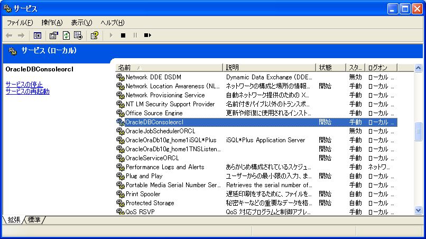Sort by the 状態 column header

[x=331, y=68]
